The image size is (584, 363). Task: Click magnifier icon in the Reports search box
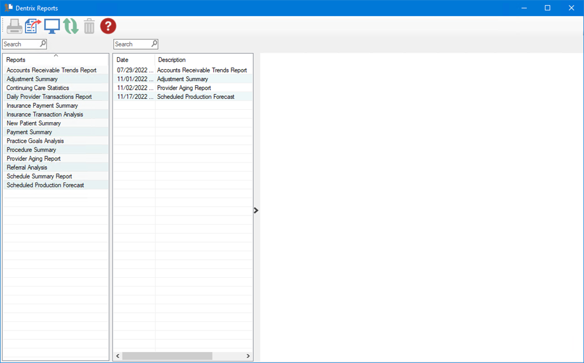pyautogui.click(x=43, y=44)
